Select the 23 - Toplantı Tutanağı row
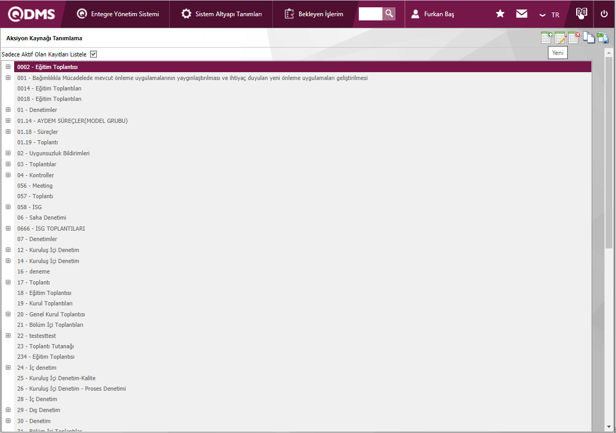 (303, 346)
